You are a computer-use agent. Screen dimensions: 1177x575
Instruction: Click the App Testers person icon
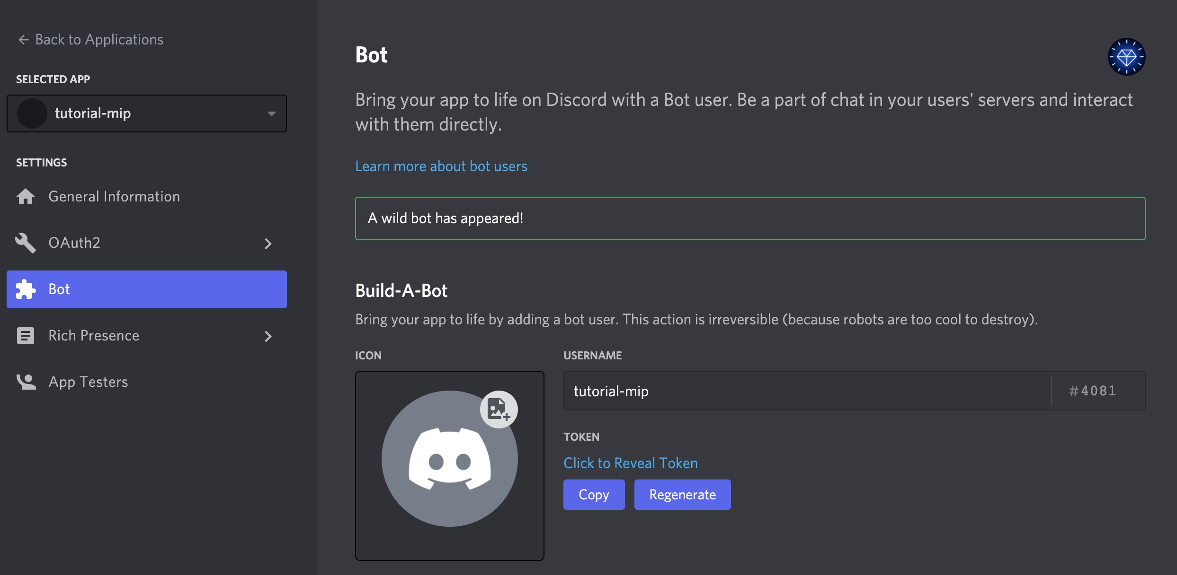coord(26,382)
